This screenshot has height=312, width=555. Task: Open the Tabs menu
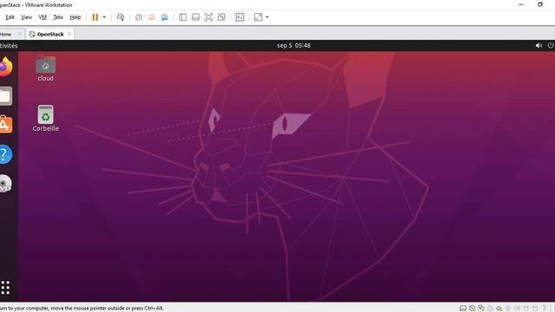click(58, 17)
